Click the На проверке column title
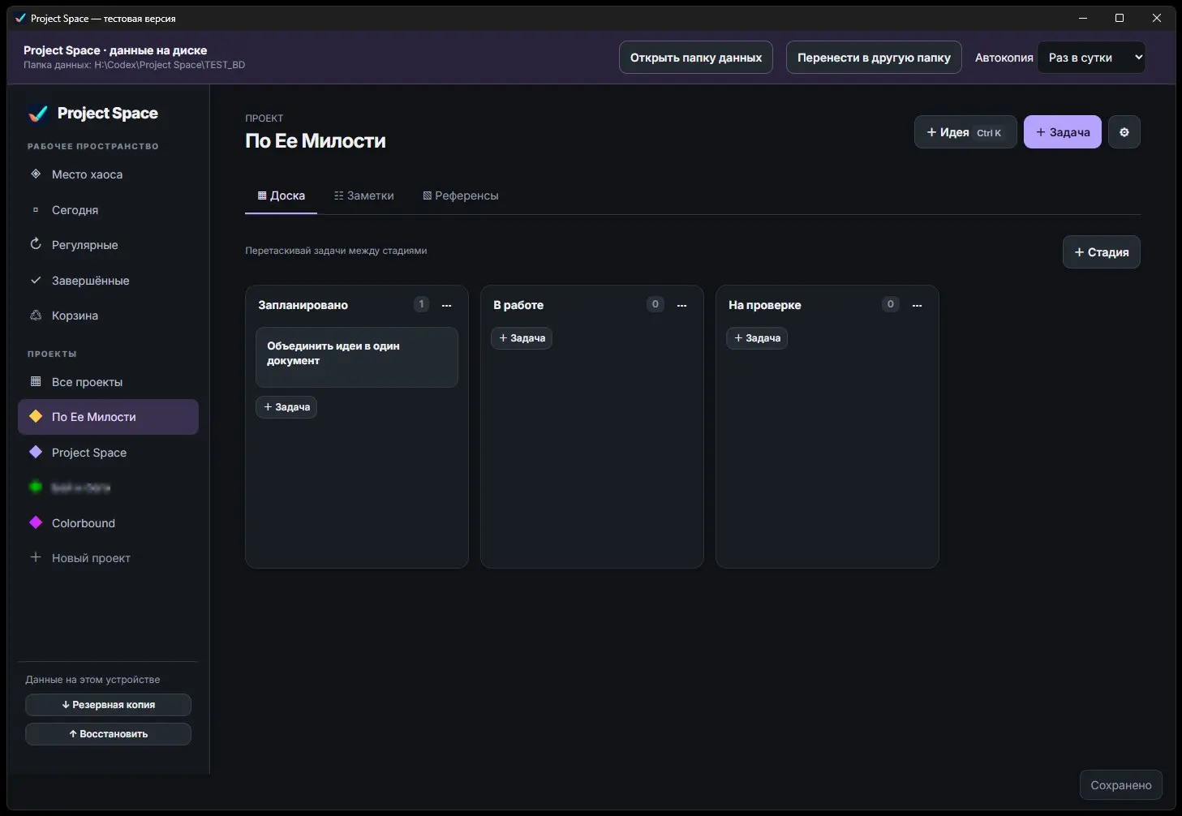This screenshot has height=816, width=1182. point(765,305)
